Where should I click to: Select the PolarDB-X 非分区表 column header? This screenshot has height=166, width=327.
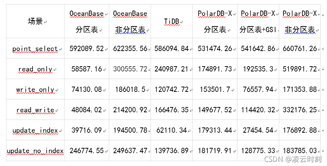click(x=300, y=22)
